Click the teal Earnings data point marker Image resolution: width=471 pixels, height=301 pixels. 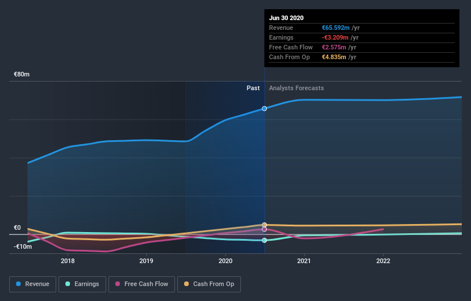[264, 240]
